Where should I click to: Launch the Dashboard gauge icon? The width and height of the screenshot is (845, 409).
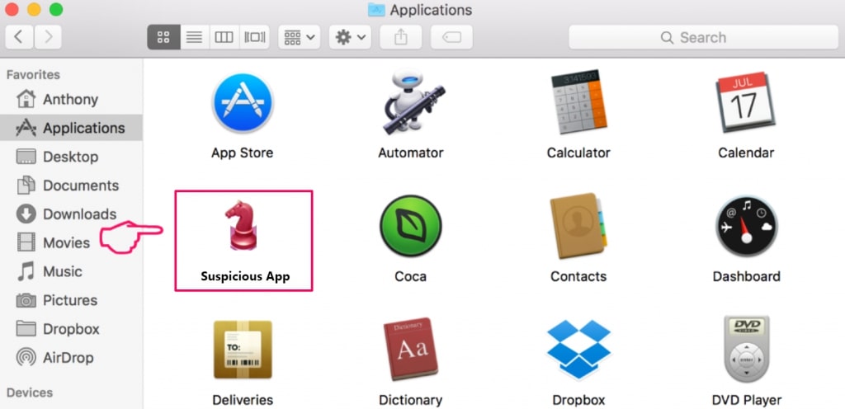pos(745,227)
